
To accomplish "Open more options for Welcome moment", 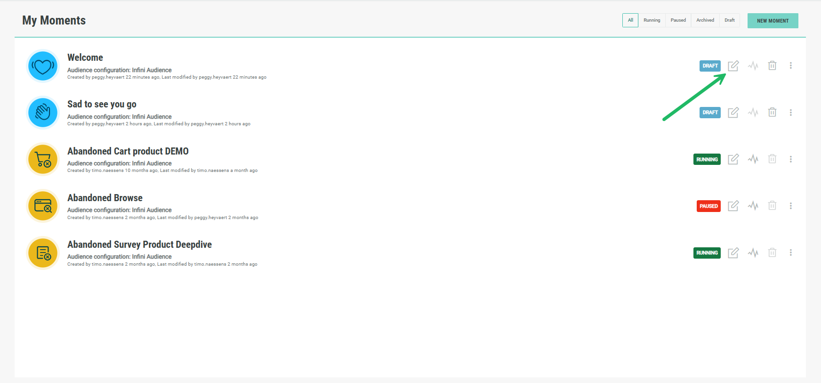I will 790,65.
